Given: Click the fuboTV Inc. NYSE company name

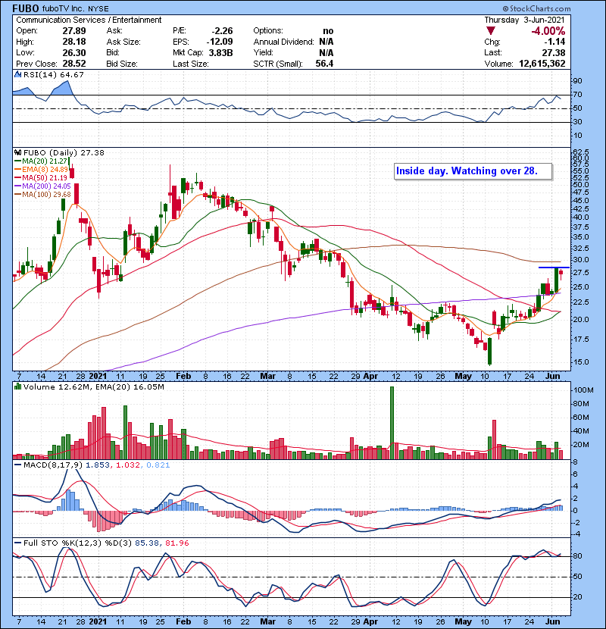Looking at the screenshot, I should point(76,9).
